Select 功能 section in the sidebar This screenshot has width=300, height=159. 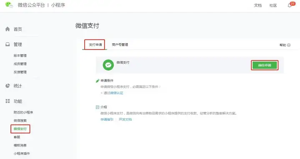18,101
